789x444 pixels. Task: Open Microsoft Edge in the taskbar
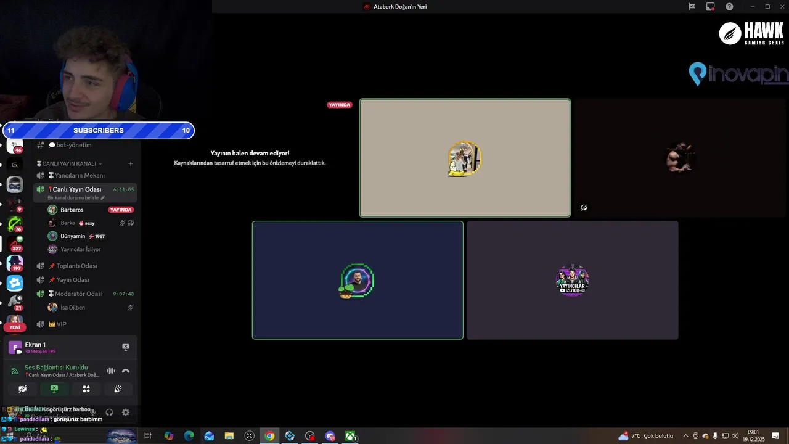point(189,436)
